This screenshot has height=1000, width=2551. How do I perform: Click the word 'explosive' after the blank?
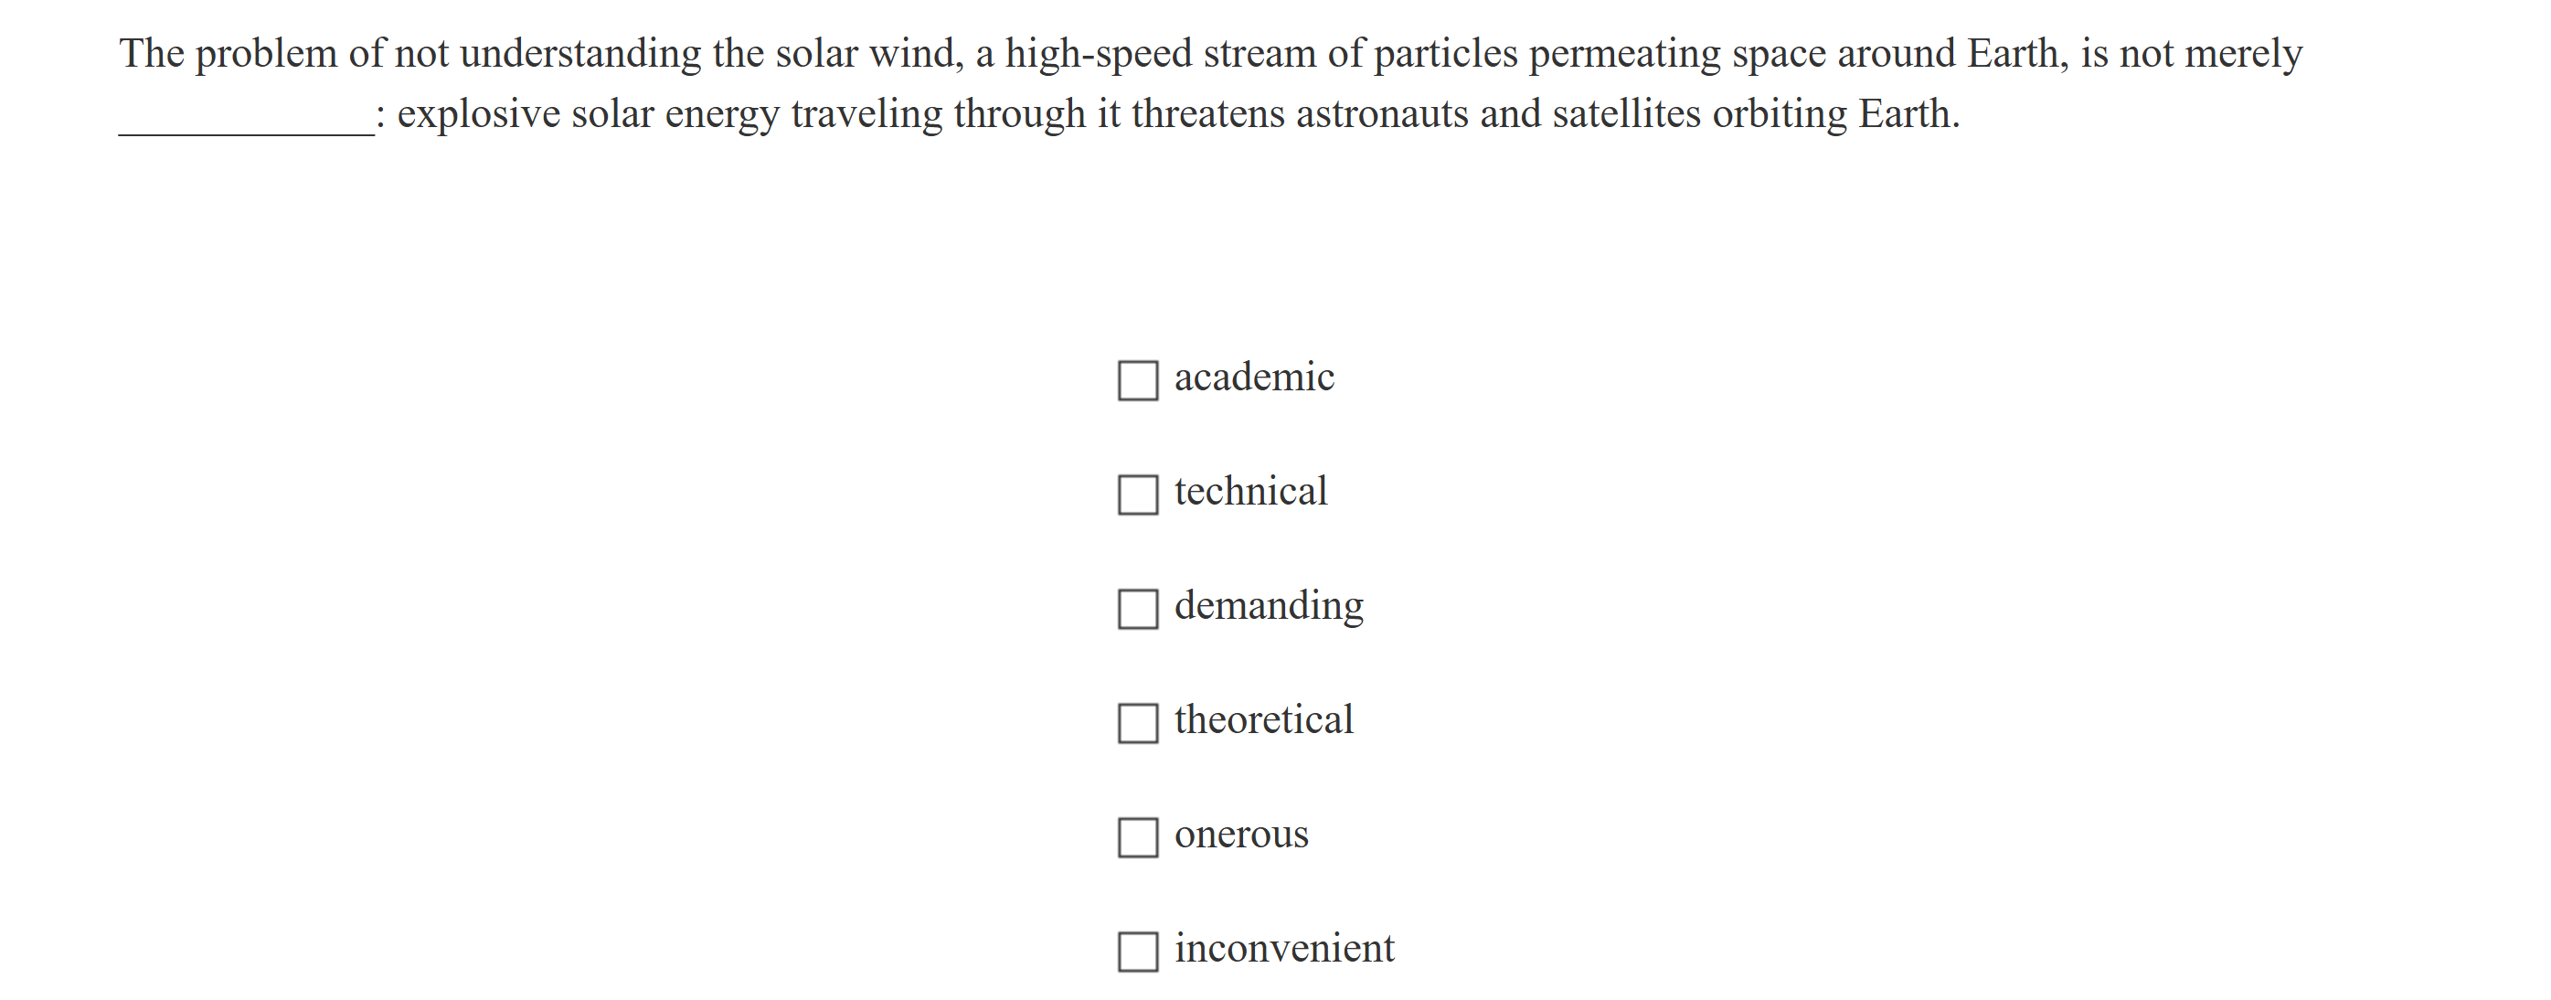coord(478,114)
